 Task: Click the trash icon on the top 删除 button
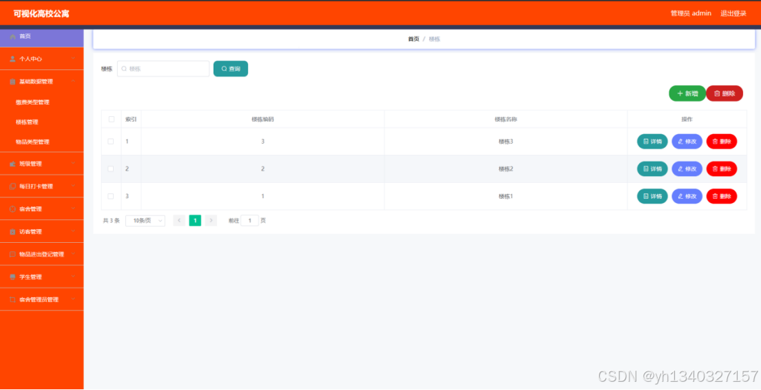pyautogui.click(x=717, y=94)
